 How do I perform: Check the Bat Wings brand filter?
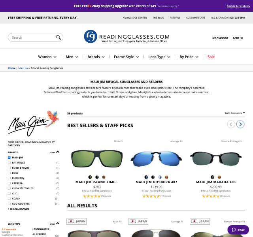click(9, 163)
